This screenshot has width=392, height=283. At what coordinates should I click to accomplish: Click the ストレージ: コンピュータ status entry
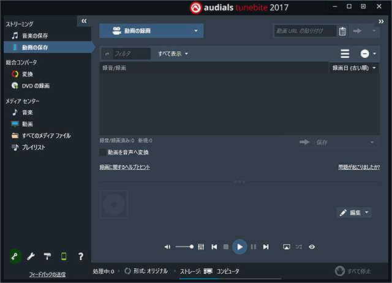(x=209, y=271)
